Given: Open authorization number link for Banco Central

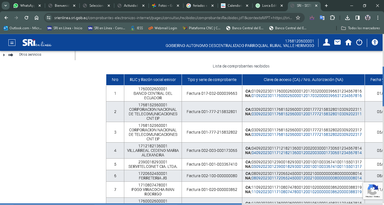Looking at the screenshot, I should pos(306,96).
